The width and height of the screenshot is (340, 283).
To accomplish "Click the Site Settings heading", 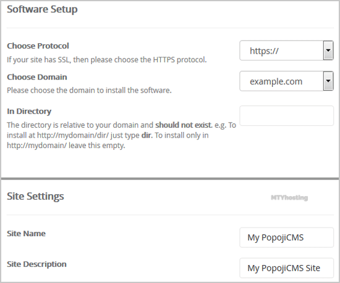I will pyautogui.click(x=35, y=196).
